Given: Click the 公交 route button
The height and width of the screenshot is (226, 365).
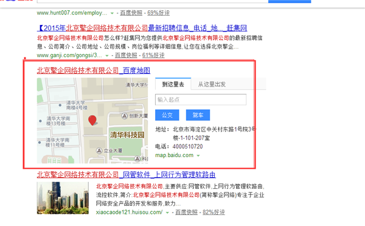Looking at the screenshot, I should (167, 115).
